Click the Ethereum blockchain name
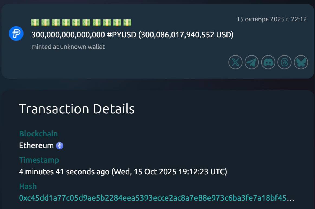Screen dimensions: 315x209 click(36, 146)
